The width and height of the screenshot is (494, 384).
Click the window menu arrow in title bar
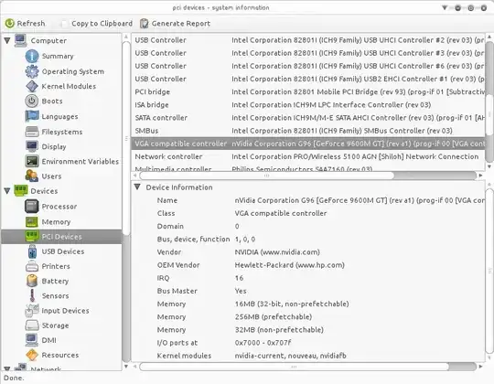pyautogui.click(x=445, y=7)
